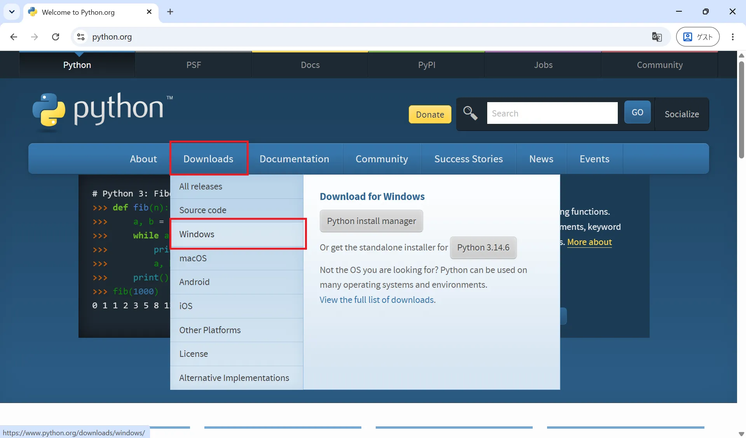Click the Google Translate icon
This screenshot has width=746, height=438.
click(x=657, y=37)
